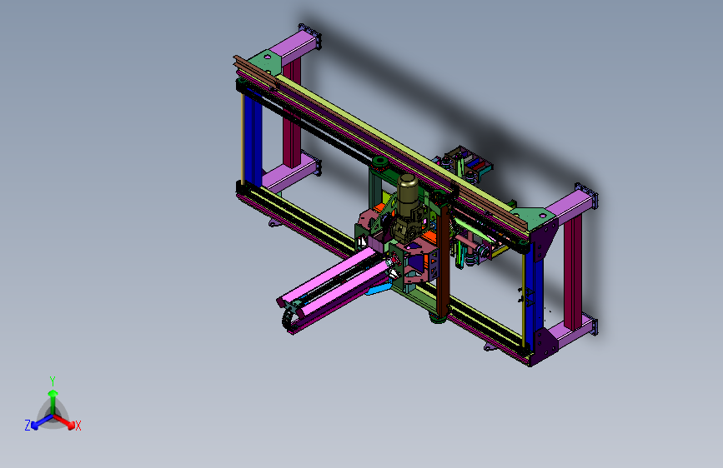
Task: Select the black cable drag chain at arm end
Action: pos(289,318)
